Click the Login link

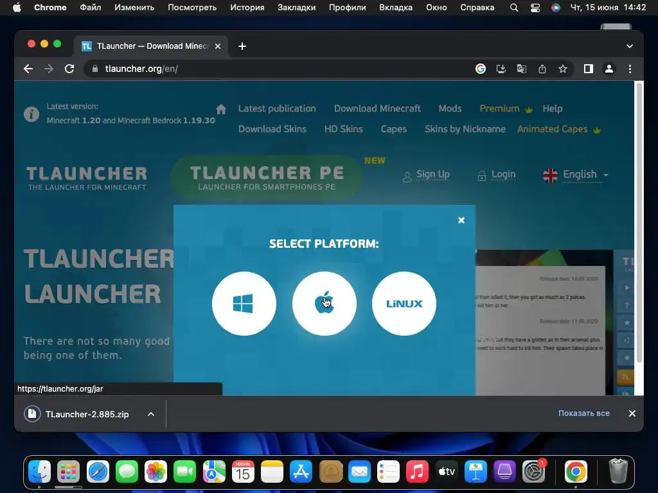[x=503, y=175]
